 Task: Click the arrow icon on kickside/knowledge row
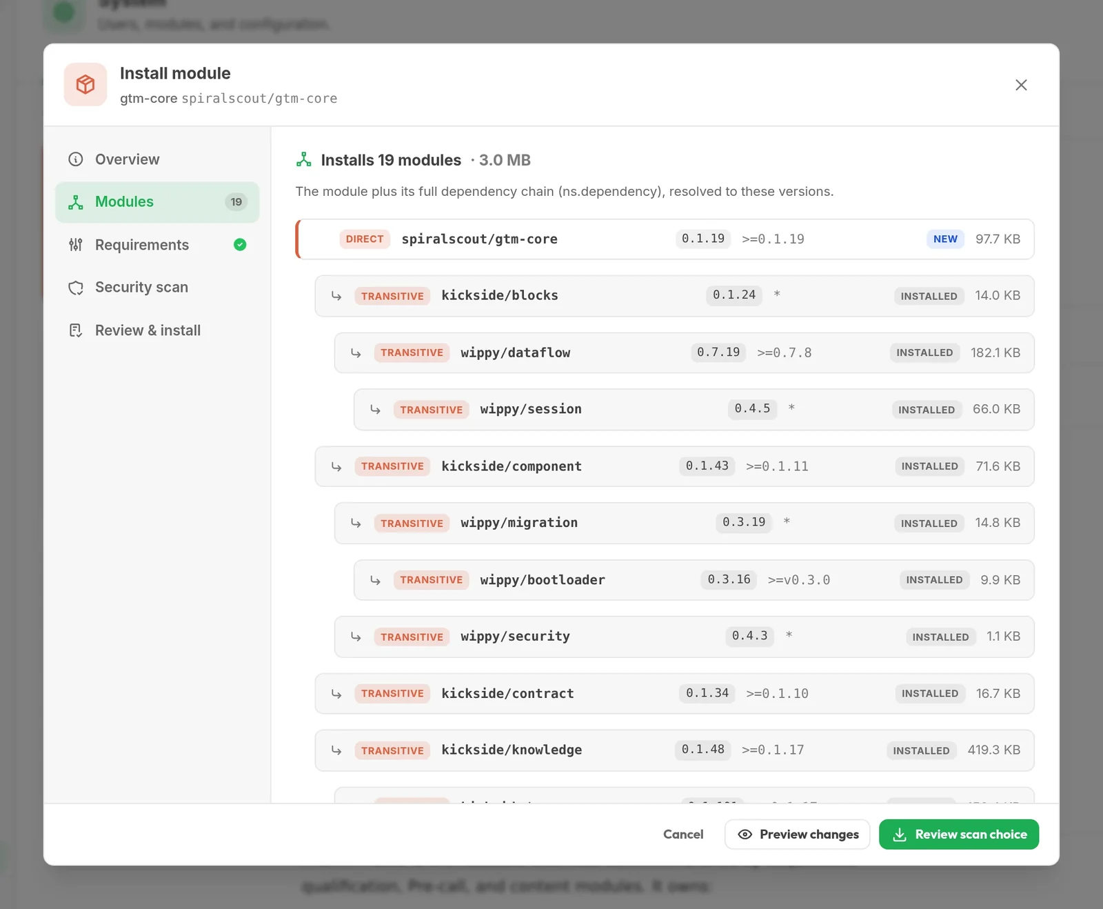coord(336,750)
